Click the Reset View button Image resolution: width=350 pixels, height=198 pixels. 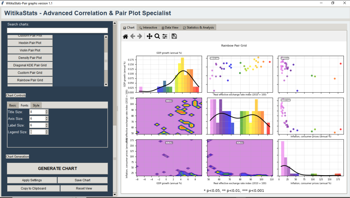[84, 188]
